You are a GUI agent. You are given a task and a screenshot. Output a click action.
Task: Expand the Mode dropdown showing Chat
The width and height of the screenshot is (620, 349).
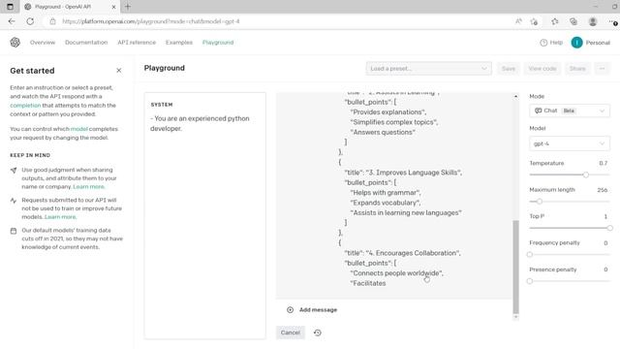(x=570, y=111)
